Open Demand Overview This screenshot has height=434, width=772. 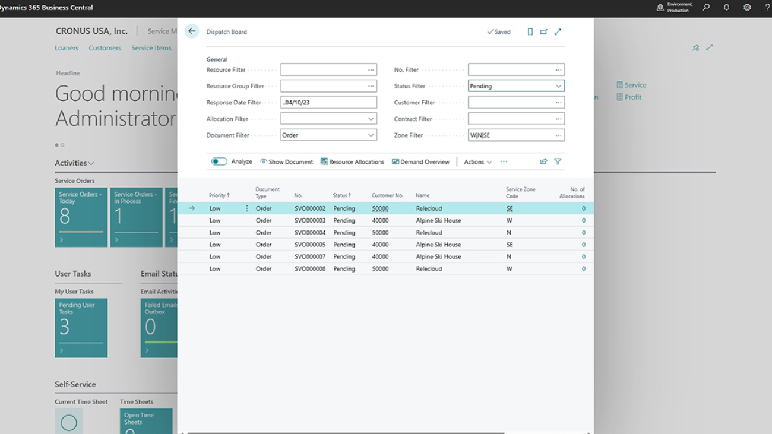click(x=420, y=162)
